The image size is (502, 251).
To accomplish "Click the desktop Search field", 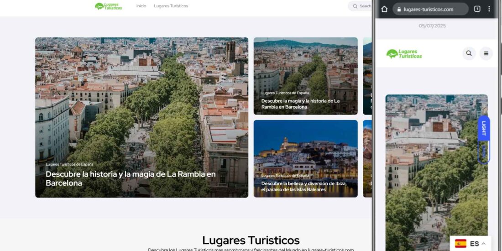I will [360, 6].
